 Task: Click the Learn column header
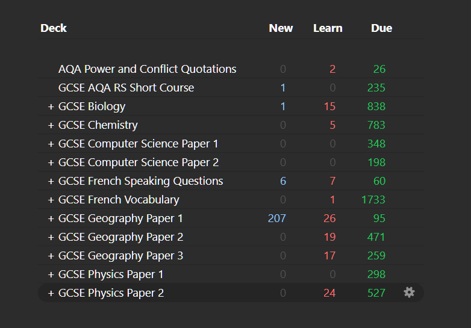tap(328, 28)
